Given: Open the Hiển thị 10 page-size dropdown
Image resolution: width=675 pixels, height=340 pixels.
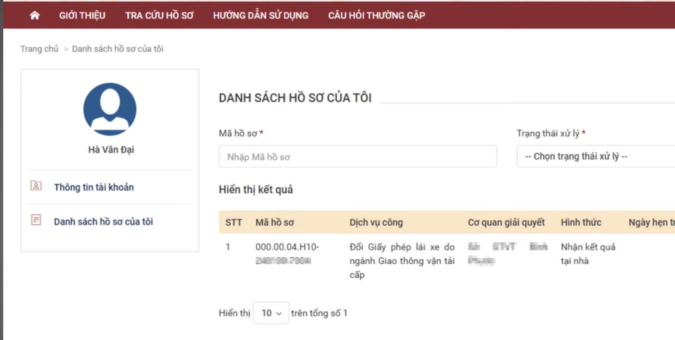Looking at the screenshot, I should point(271,313).
